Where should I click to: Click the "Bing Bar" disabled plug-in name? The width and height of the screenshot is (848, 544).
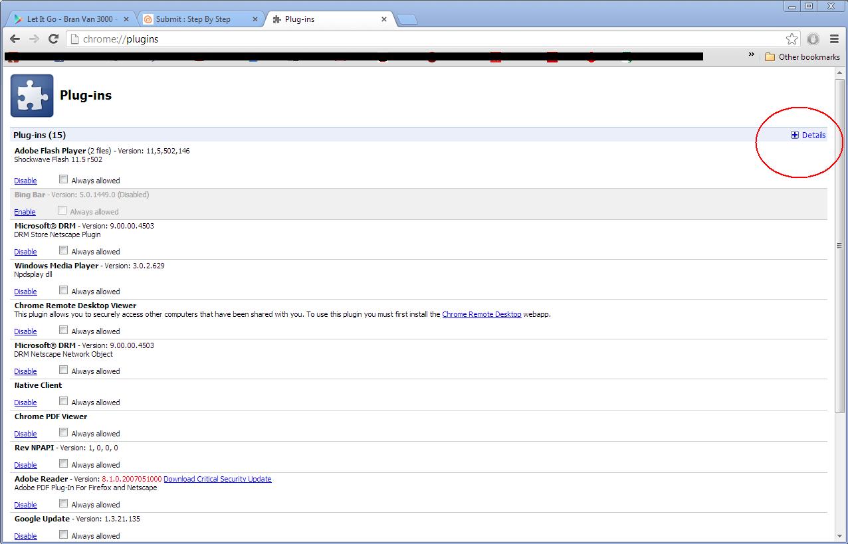pos(29,195)
